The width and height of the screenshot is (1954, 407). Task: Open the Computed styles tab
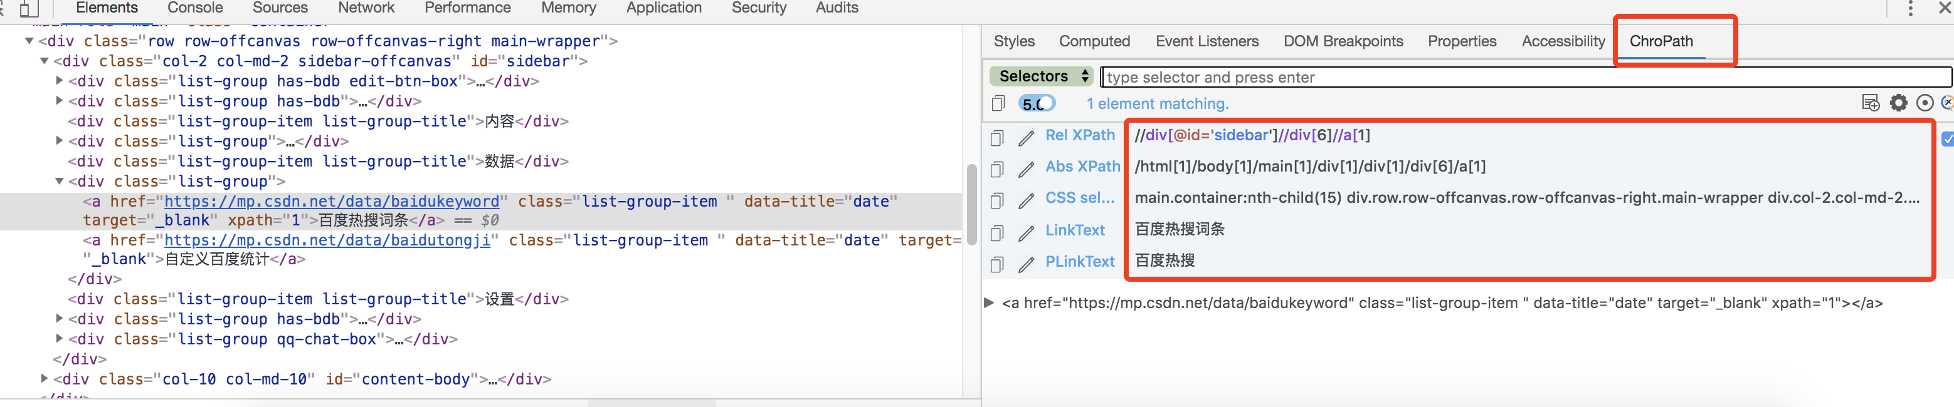coord(1094,41)
